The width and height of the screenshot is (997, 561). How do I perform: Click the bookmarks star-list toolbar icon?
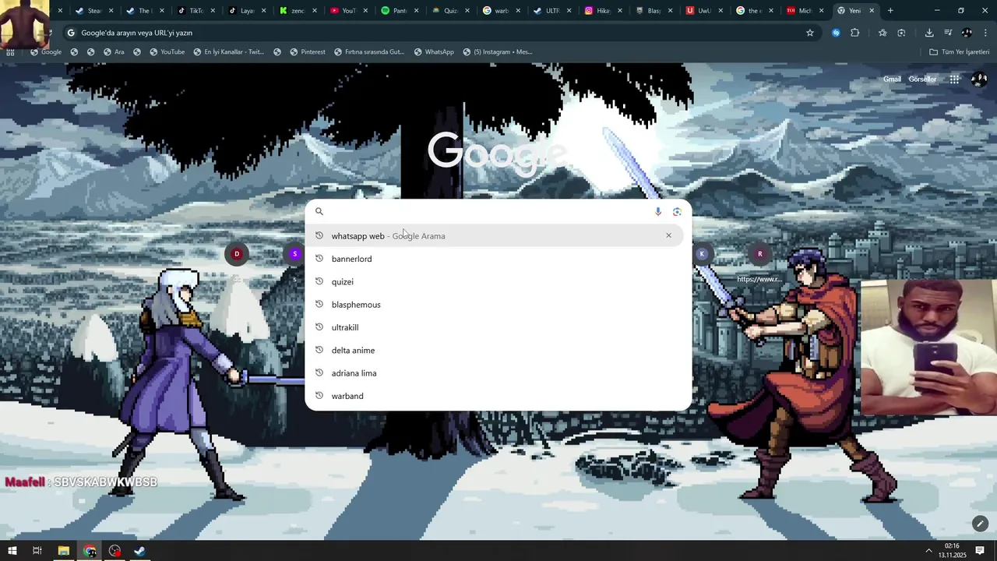pos(883,33)
